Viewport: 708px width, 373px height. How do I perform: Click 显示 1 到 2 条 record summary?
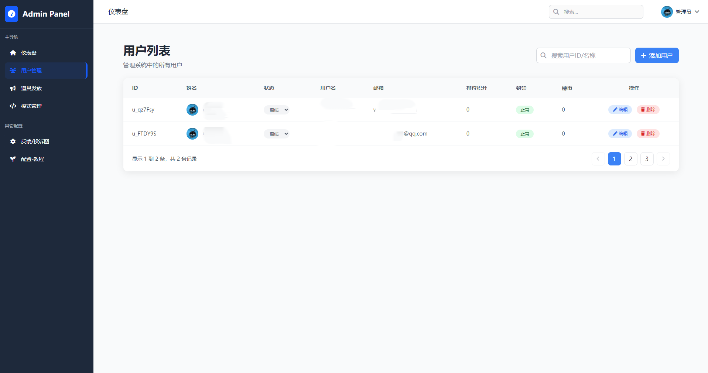(x=164, y=159)
